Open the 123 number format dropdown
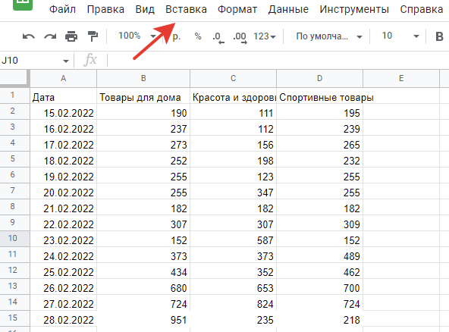 [x=264, y=36]
